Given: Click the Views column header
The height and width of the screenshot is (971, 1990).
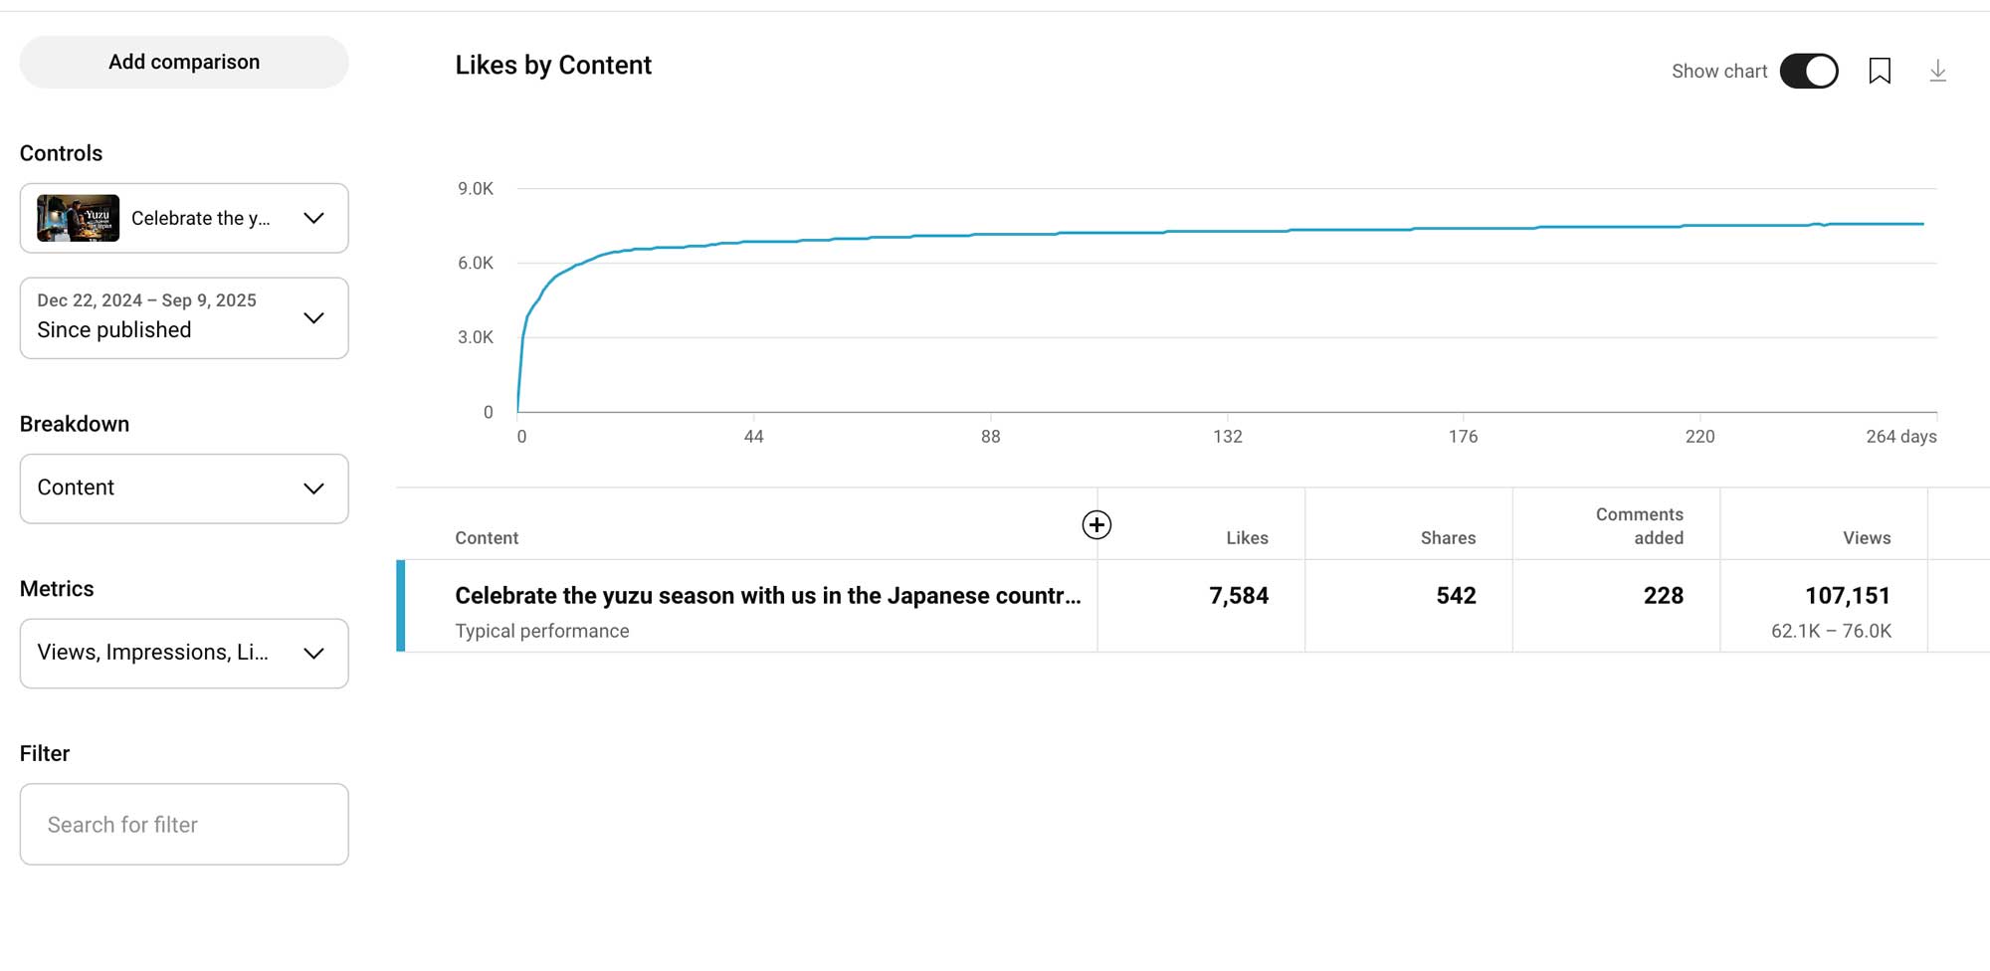Looking at the screenshot, I should 1866,538.
